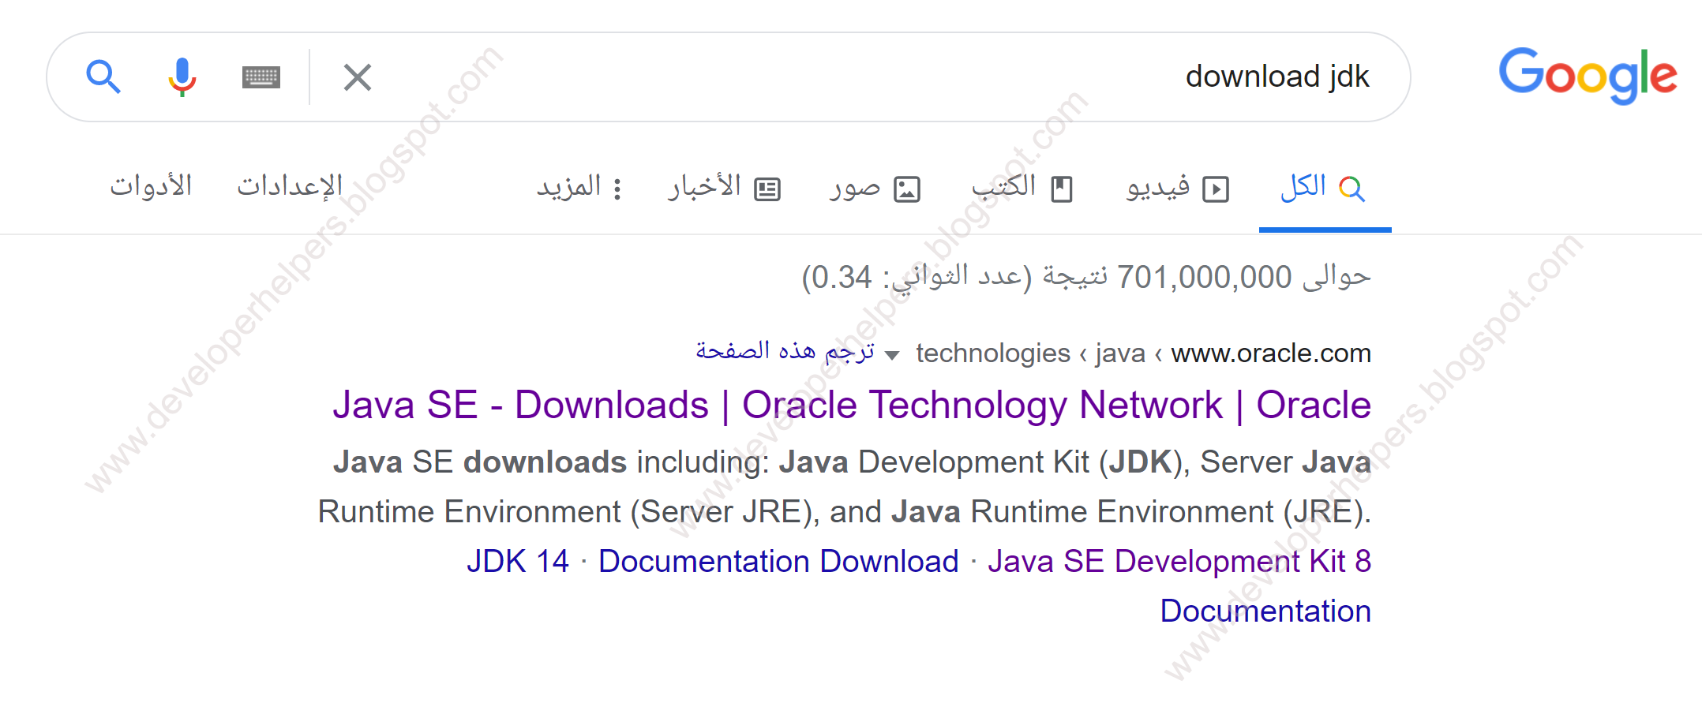Viewport: 1702px width, 714px height.
Task: Clear the search query with the X icon
Action: 357,77
